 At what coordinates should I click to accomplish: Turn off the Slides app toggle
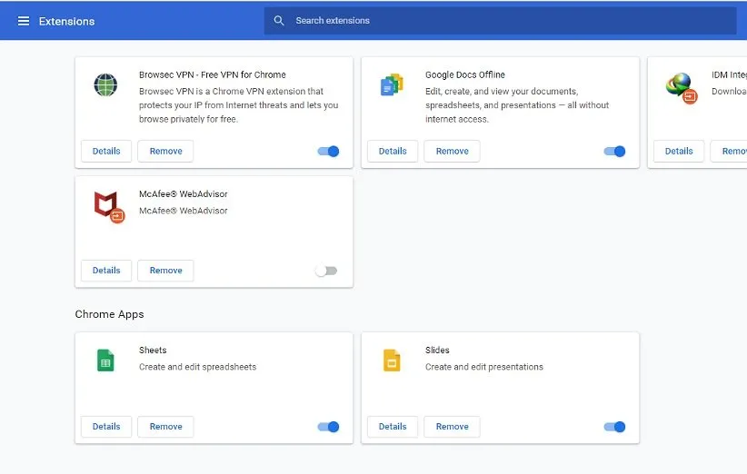click(614, 427)
